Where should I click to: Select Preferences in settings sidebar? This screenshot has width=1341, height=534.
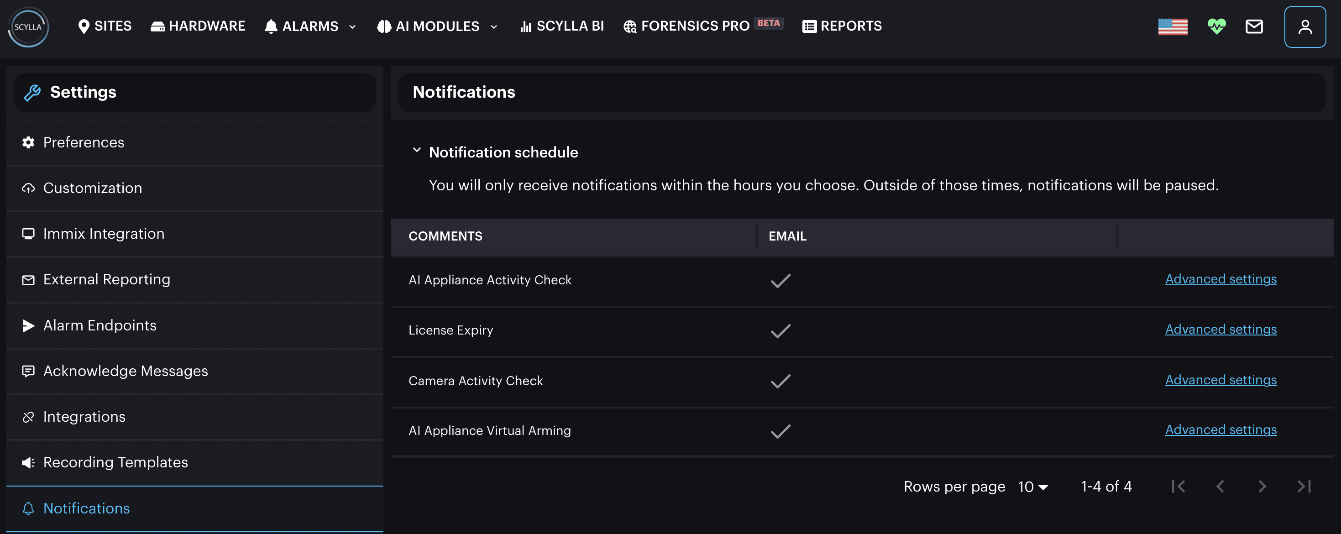(195, 142)
